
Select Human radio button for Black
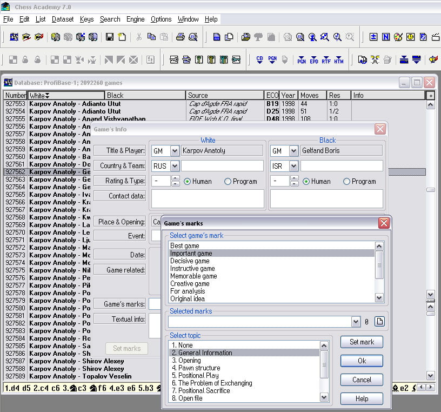tap(306, 181)
